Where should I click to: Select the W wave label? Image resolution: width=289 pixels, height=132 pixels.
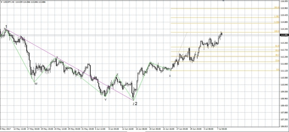[36, 84]
